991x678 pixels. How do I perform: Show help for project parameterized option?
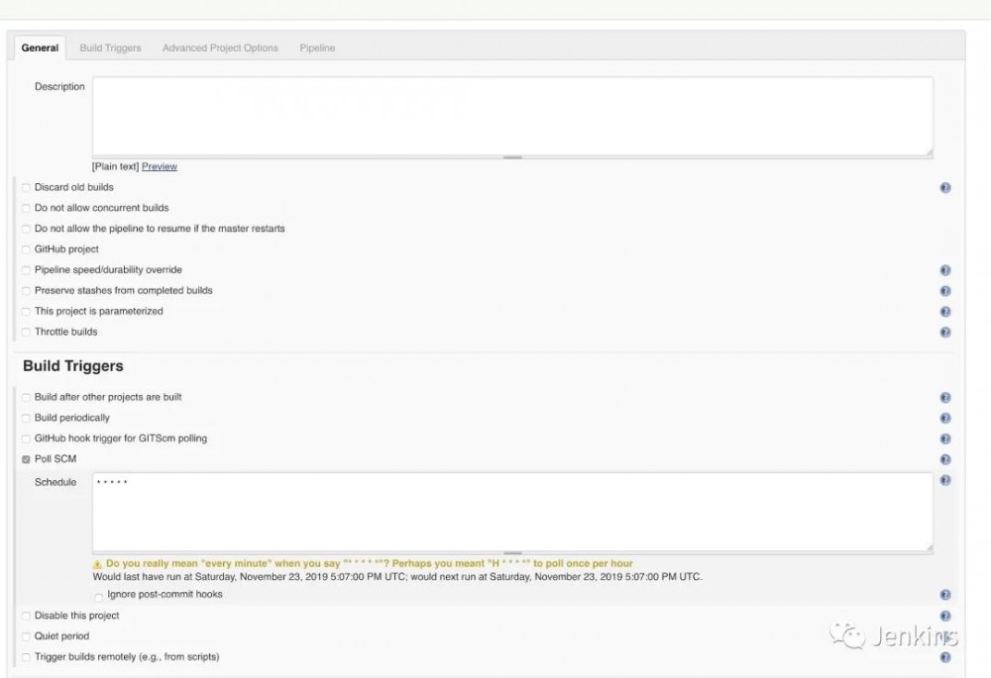945,312
